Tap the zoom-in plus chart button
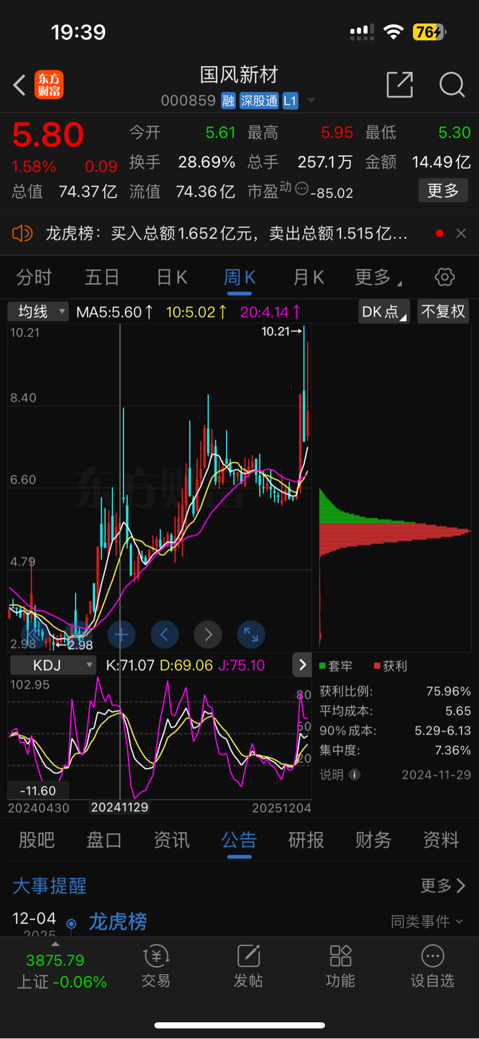The width and height of the screenshot is (479, 1039). tap(122, 635)
